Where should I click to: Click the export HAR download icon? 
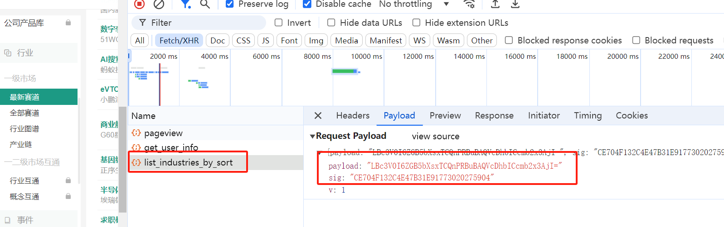(515, 4)
